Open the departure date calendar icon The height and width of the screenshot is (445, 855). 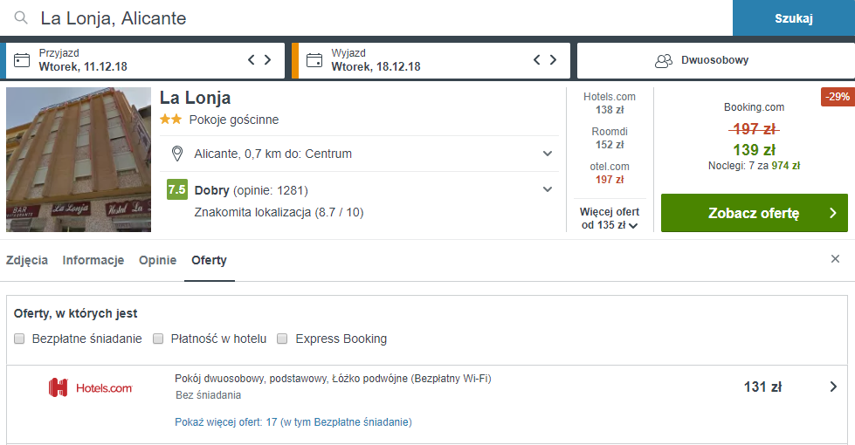[x=314, y=60]
